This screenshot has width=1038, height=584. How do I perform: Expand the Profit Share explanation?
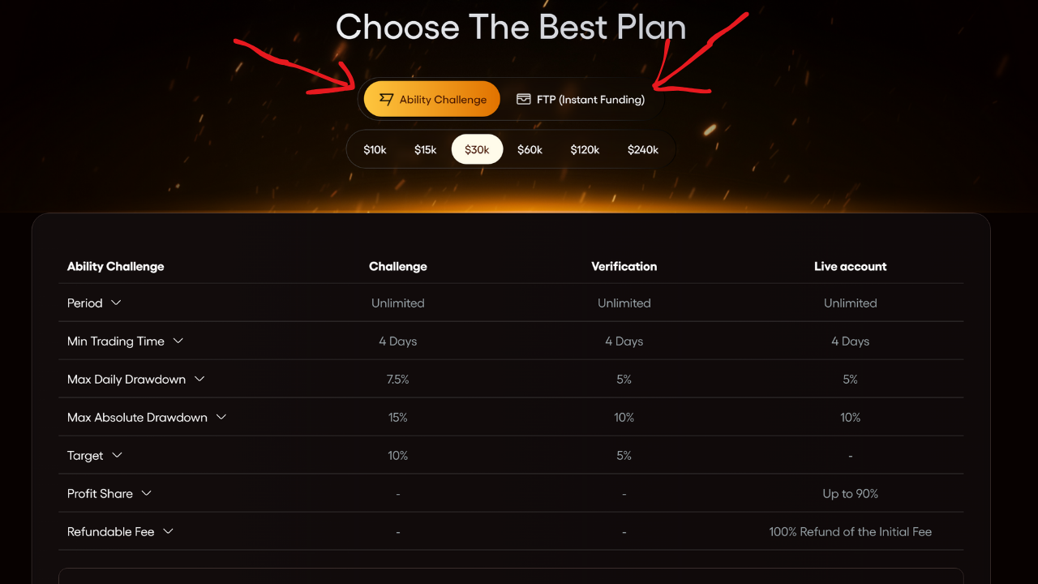147,493
